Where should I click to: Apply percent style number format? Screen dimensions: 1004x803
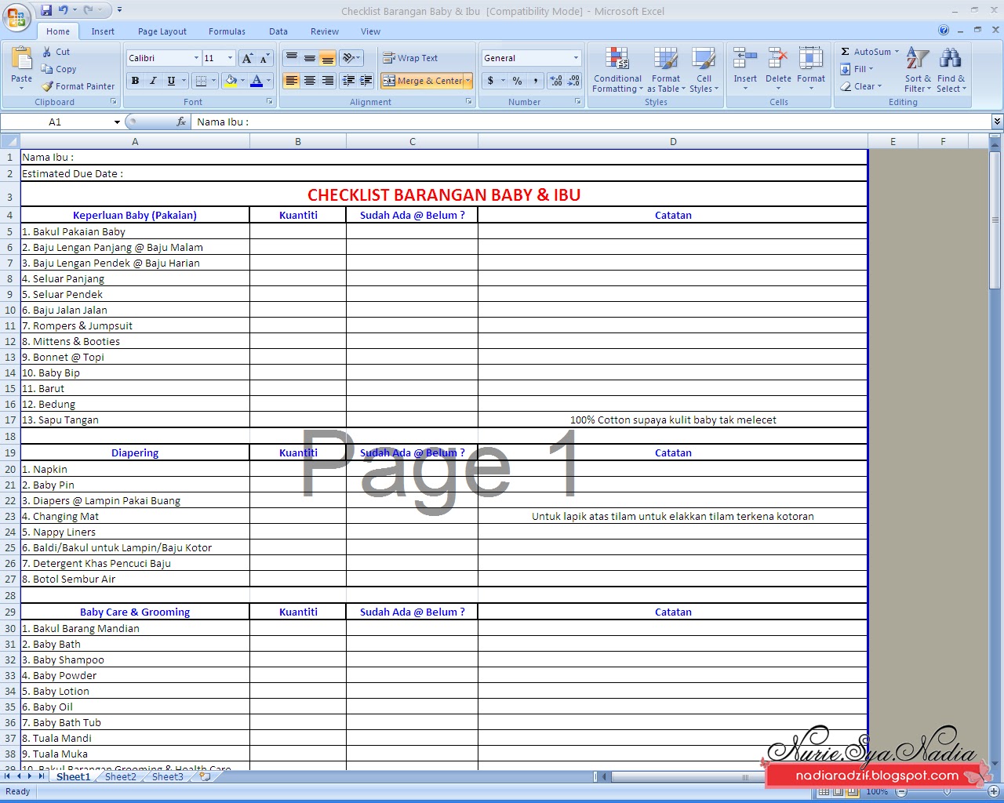coord(517,81)
